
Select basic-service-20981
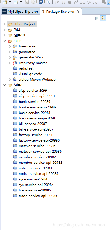(35, 113)
